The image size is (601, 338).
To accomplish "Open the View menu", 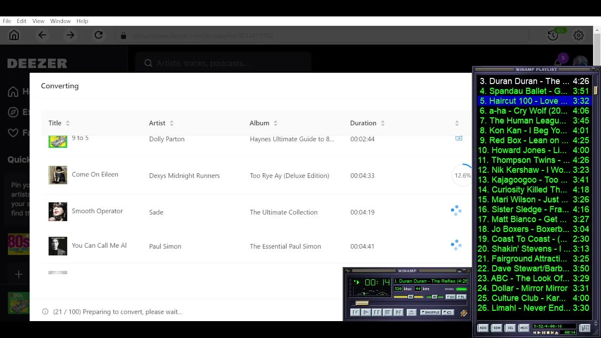I will 38,21.
